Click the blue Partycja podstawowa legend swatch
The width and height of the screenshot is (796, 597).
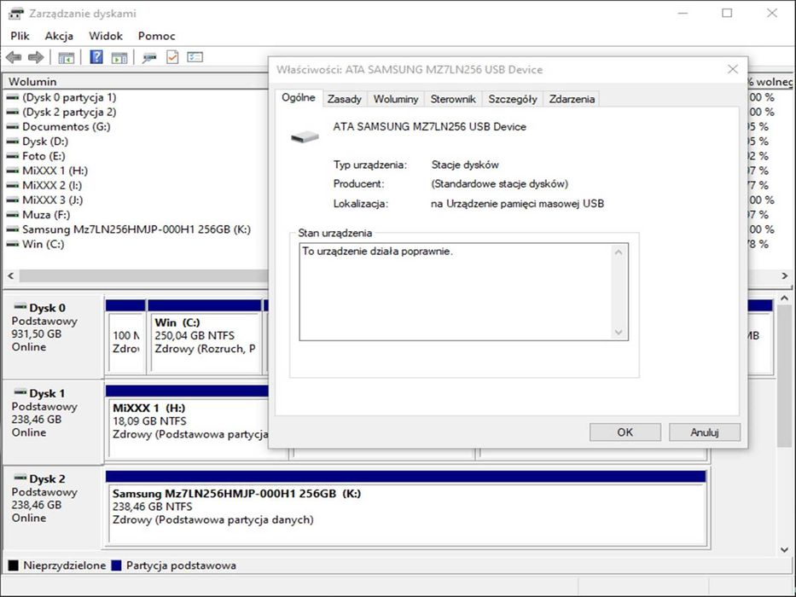pos(116,565)
